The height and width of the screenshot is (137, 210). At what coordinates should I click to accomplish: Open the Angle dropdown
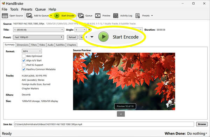click(x=80, y=30)
